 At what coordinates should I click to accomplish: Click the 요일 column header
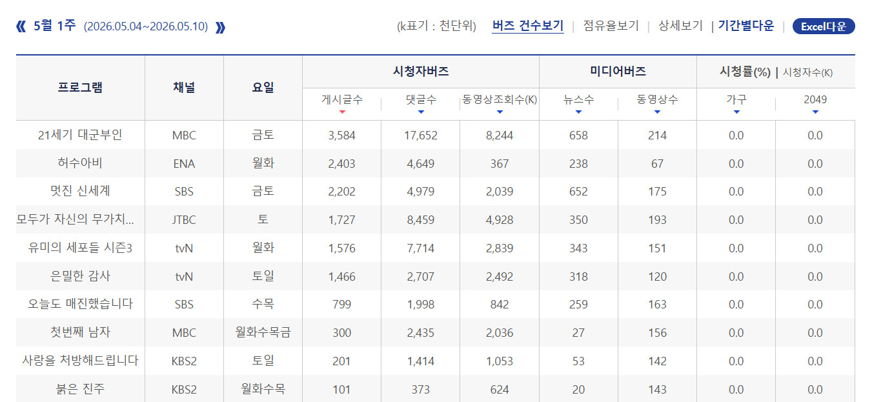263,88
